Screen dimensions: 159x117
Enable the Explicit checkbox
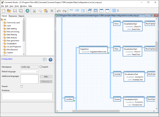tap(41, 67)
